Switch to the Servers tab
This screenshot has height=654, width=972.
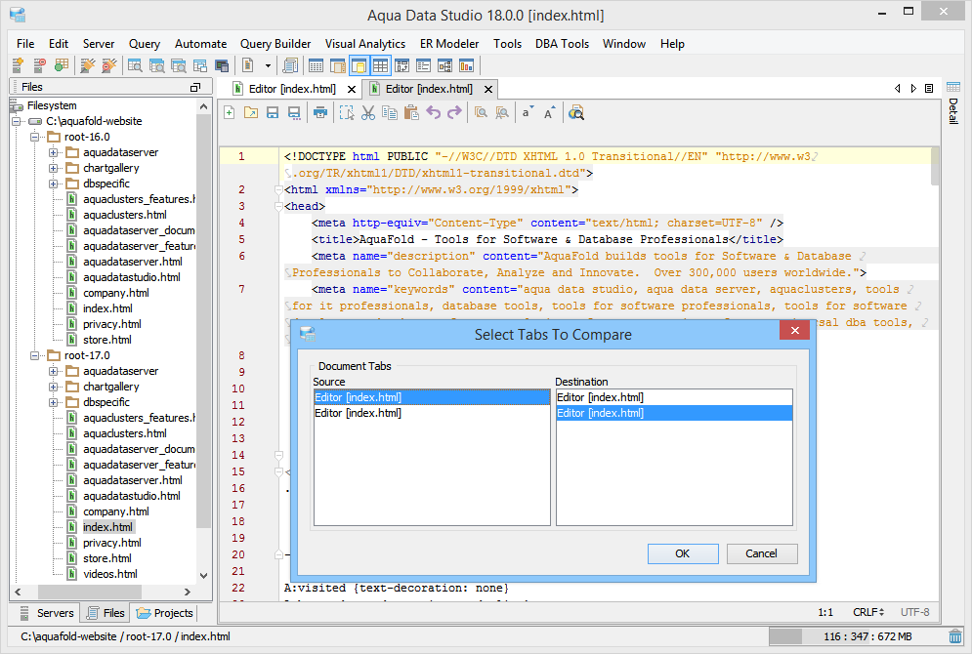[x=47, y=613]
